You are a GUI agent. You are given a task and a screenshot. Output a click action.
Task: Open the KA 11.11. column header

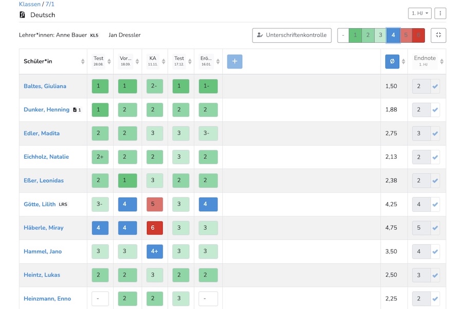coord(153,61)
